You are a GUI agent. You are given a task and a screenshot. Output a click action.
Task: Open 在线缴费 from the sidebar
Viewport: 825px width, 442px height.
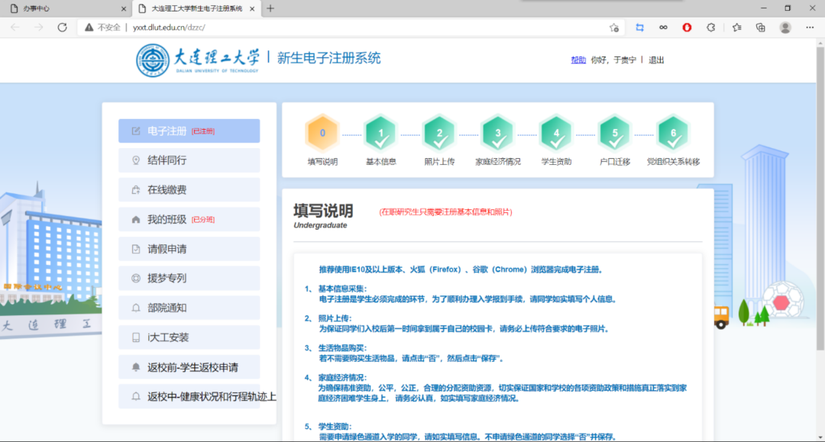(x=189, y=189)
